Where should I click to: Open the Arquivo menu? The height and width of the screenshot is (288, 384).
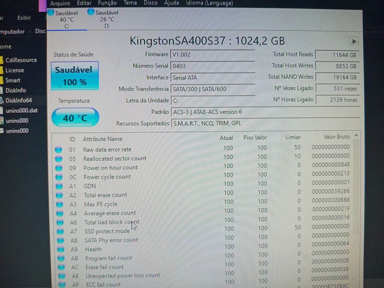tap(60, 3)
